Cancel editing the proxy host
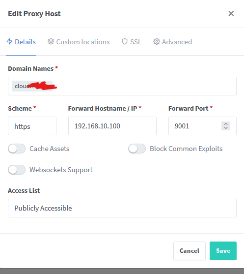 tap(190, 251)
